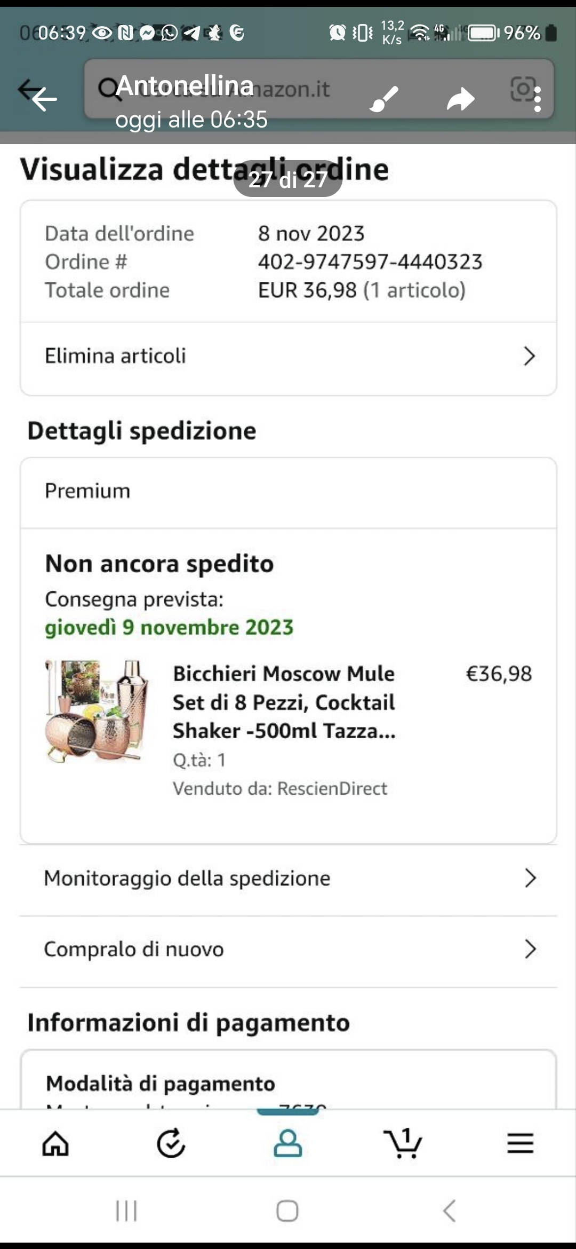This screenshot has width=576, height=1249.
Task: Tap Android recent apps button
Action: pos(126,1211)
